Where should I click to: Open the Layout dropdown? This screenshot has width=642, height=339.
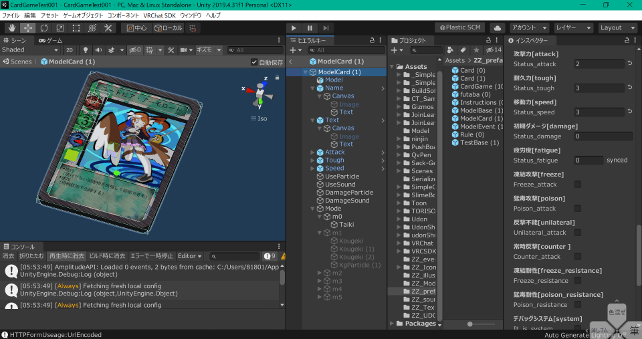(617, 28)
